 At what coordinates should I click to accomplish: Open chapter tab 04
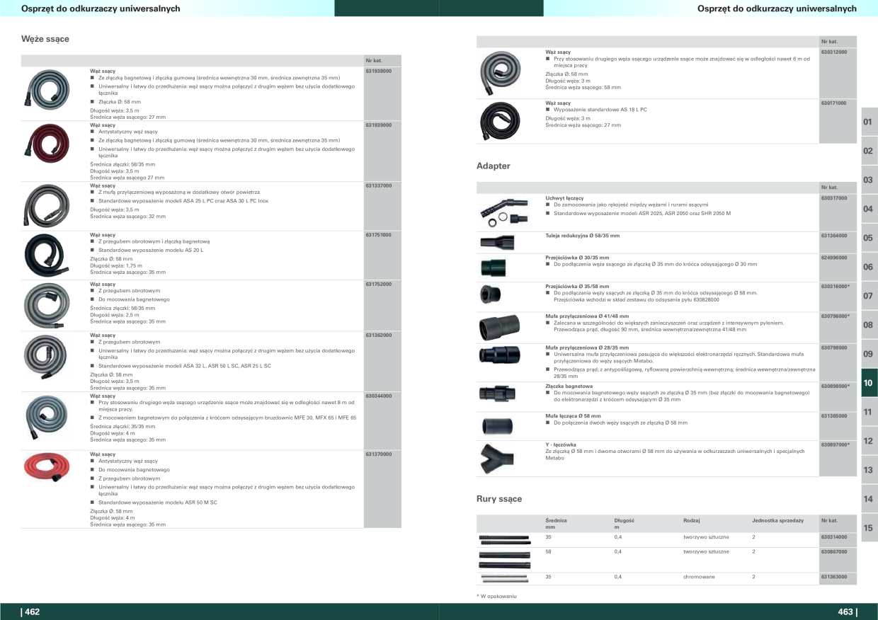click(868, 209)
